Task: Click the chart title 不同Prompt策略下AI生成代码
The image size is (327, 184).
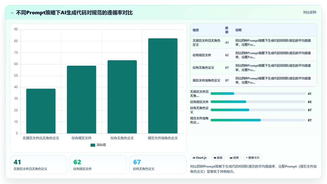Action: point(74,13)
